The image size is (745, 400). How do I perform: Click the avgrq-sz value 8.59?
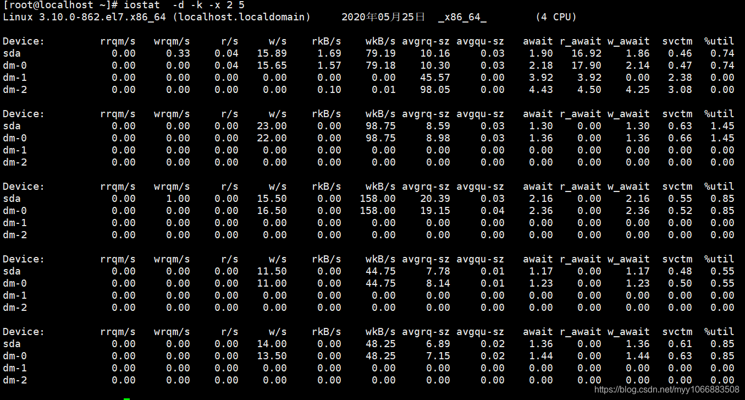point(438,126)
